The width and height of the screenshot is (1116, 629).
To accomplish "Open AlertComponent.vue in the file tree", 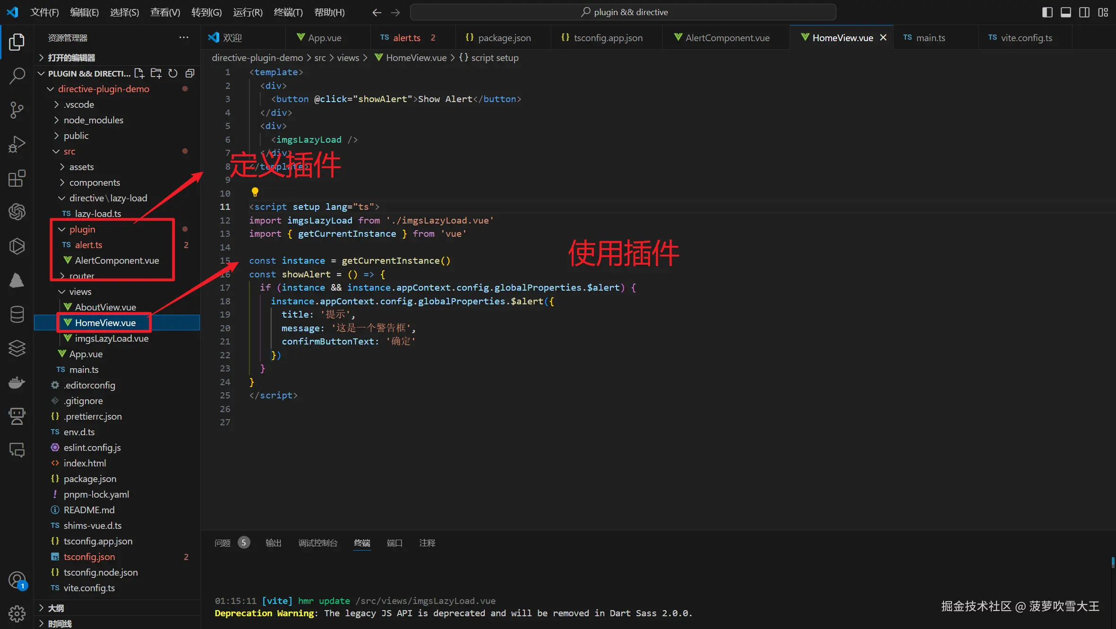I will tap(117, 260).
